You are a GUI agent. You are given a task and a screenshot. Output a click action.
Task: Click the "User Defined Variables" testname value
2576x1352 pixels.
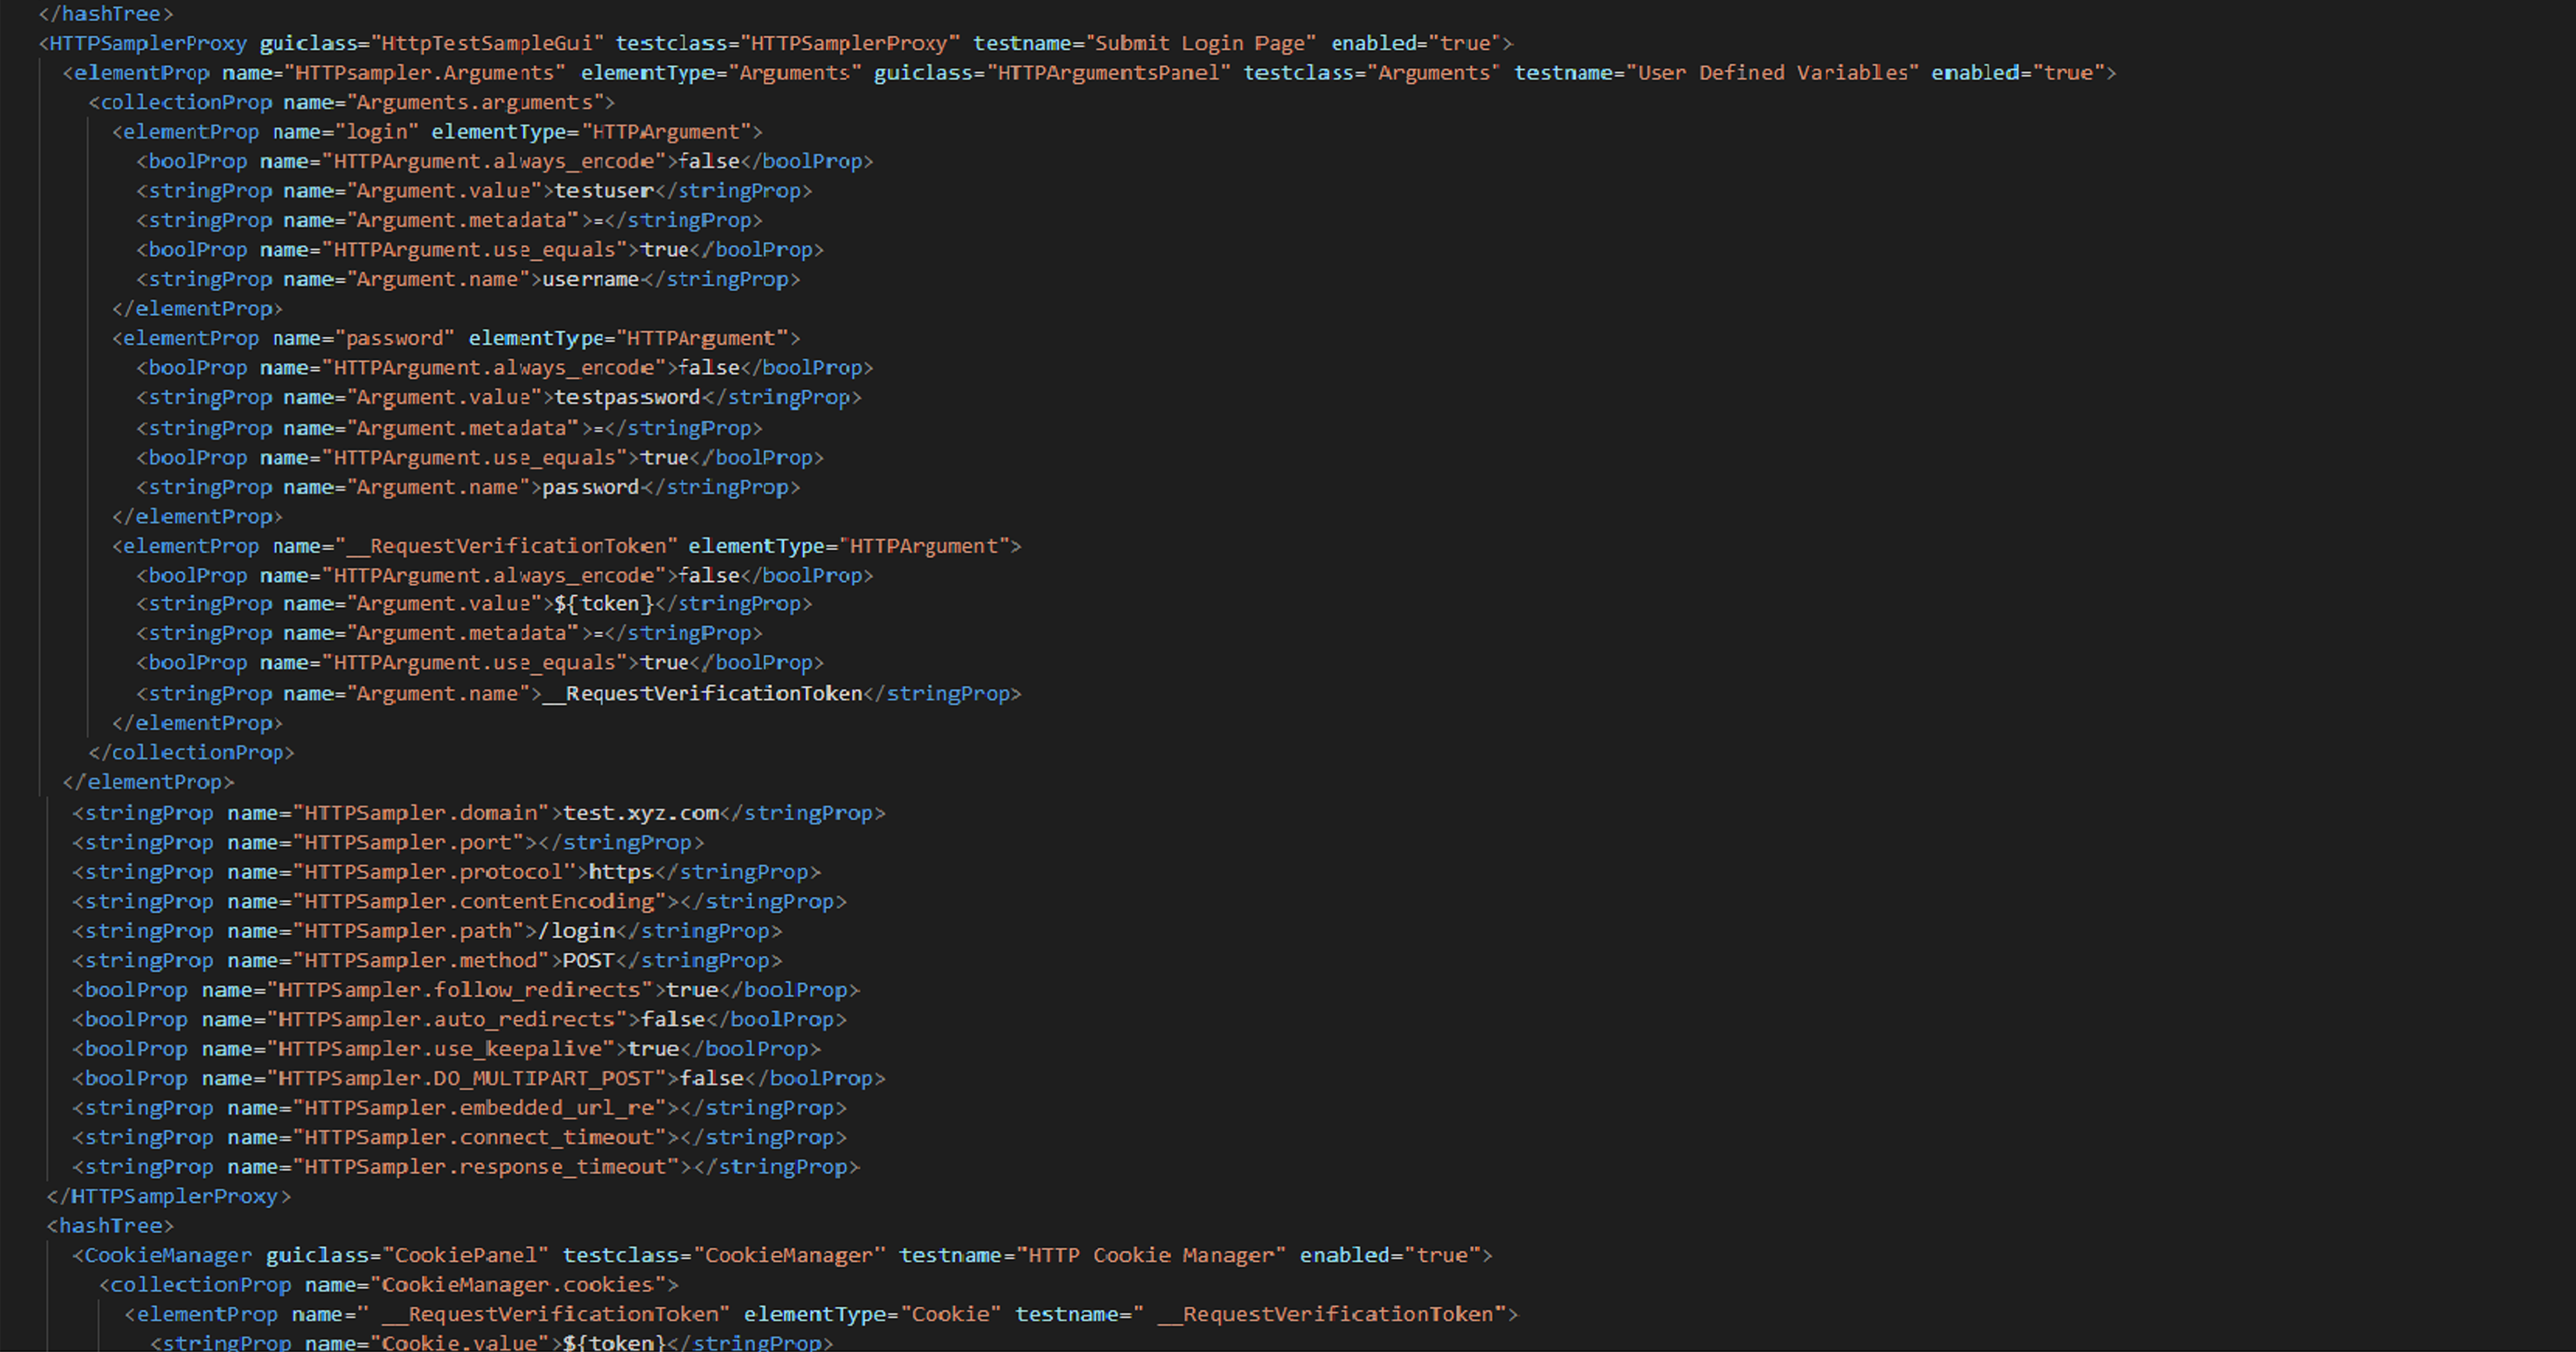point(1772,73)
